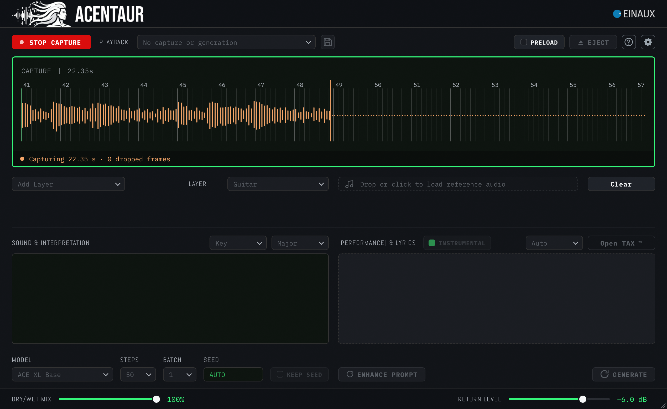This screenshot has height=409, width=667.
Task: Click the Acentaur centaur logo
Action: tap(42, 14)
